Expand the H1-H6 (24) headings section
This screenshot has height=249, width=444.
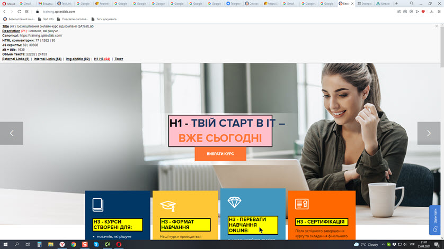coord(102,59)
